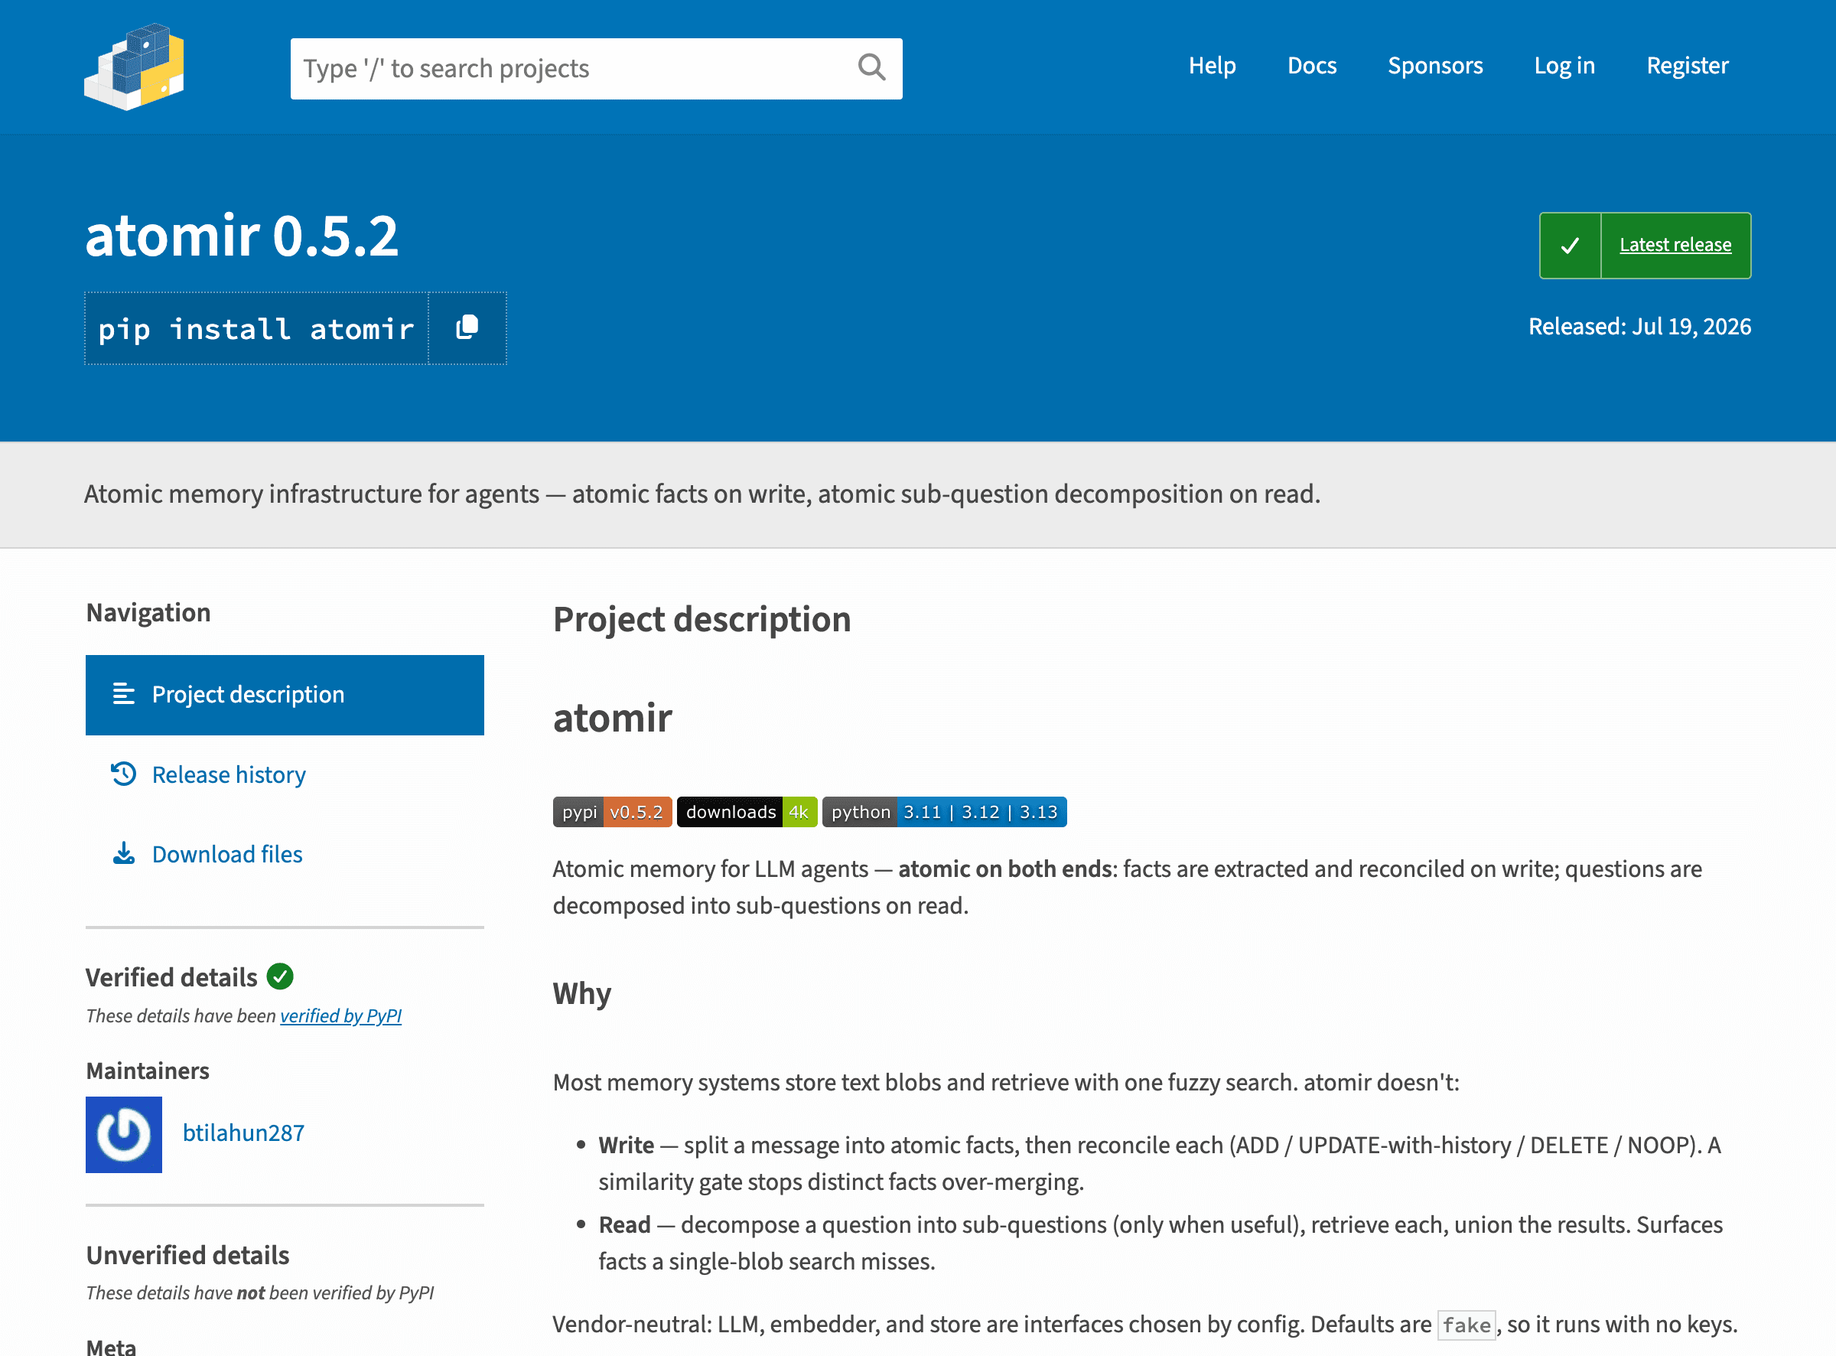Image resolution: width=1836 pixels, height=1356 pixels.
Task: Click the Latest release checkmark icon
Action: tap(1571, 246)
